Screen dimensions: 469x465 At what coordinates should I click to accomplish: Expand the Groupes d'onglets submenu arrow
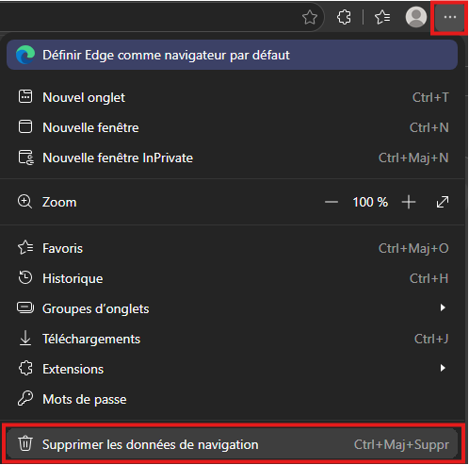point(443,307)
